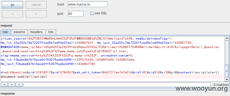230x96 pixels.
Task: Click the go button
Action: coord(12,5)
